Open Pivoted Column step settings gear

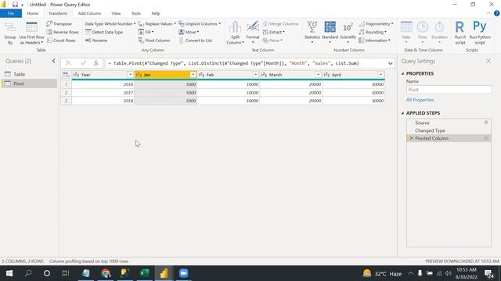click(486, 138)
